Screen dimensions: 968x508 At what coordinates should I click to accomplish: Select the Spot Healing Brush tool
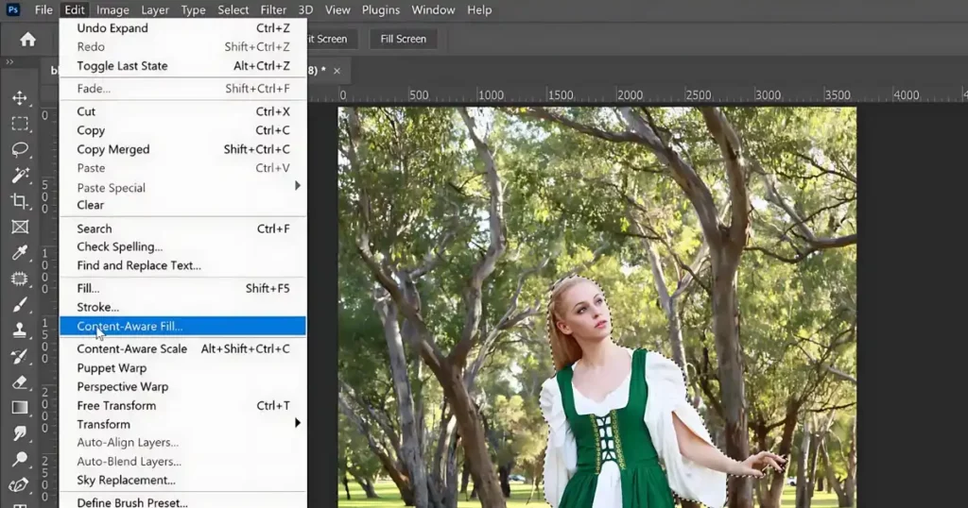pos(20,279)
